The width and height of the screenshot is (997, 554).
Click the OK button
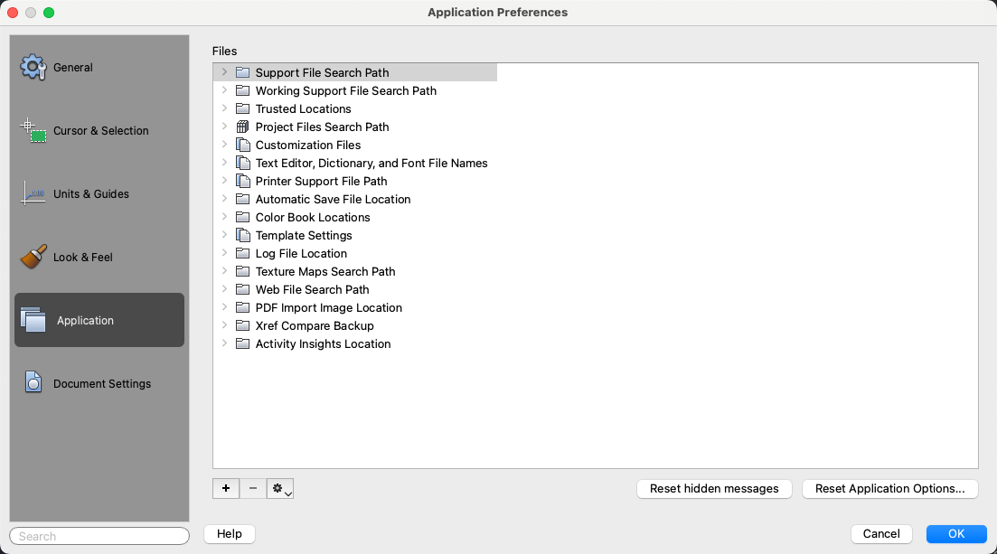coord(956,534)
